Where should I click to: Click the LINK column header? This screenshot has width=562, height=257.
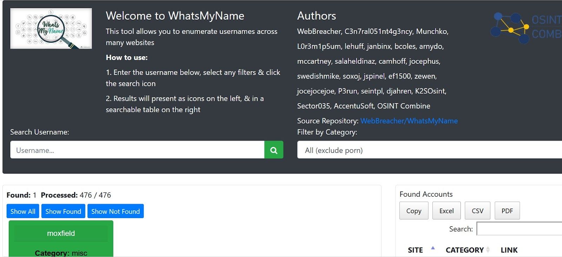tap(509, 250)
